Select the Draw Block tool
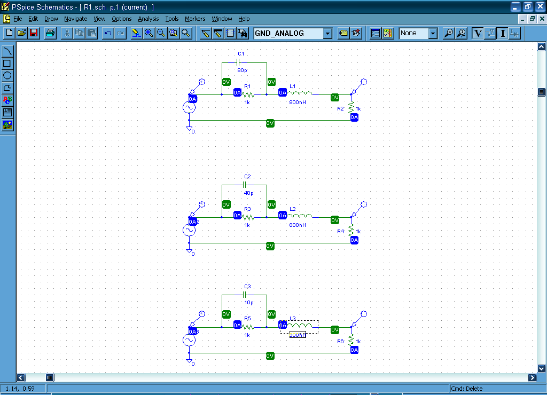 tap(230, 33)
